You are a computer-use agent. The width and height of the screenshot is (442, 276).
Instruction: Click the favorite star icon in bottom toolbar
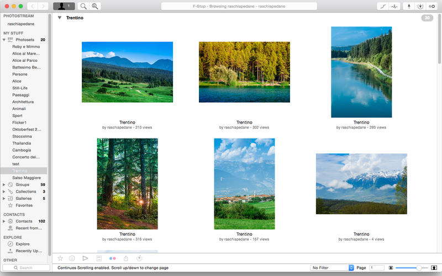60,258
